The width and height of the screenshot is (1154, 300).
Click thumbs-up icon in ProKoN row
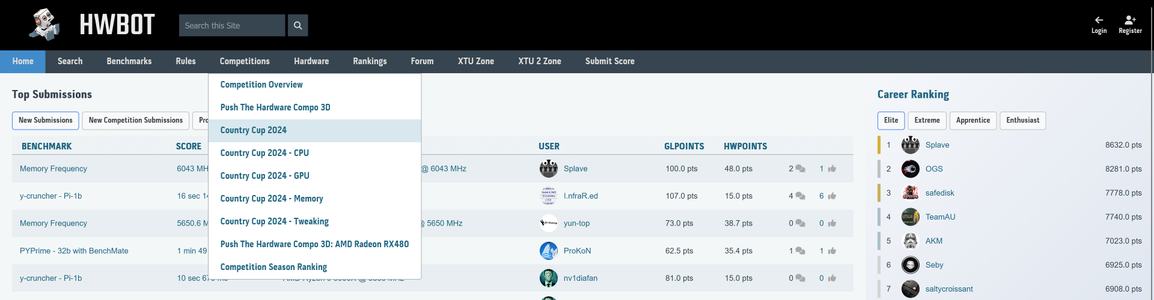coord(832,251)
